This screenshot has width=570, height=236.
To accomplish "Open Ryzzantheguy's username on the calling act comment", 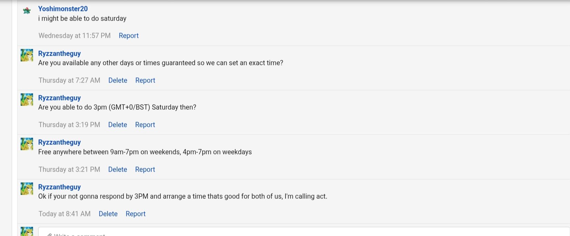I will (59, 187).
